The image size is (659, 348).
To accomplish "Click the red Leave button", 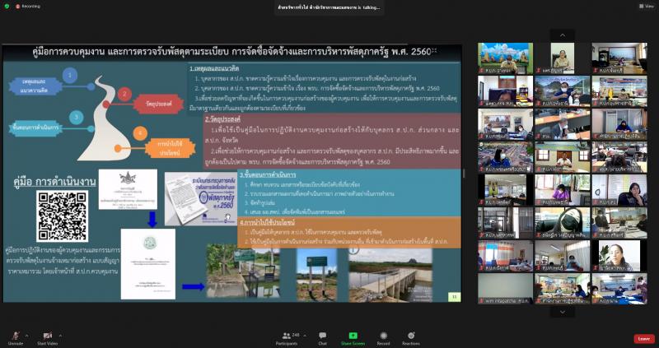I will point(644,339).
